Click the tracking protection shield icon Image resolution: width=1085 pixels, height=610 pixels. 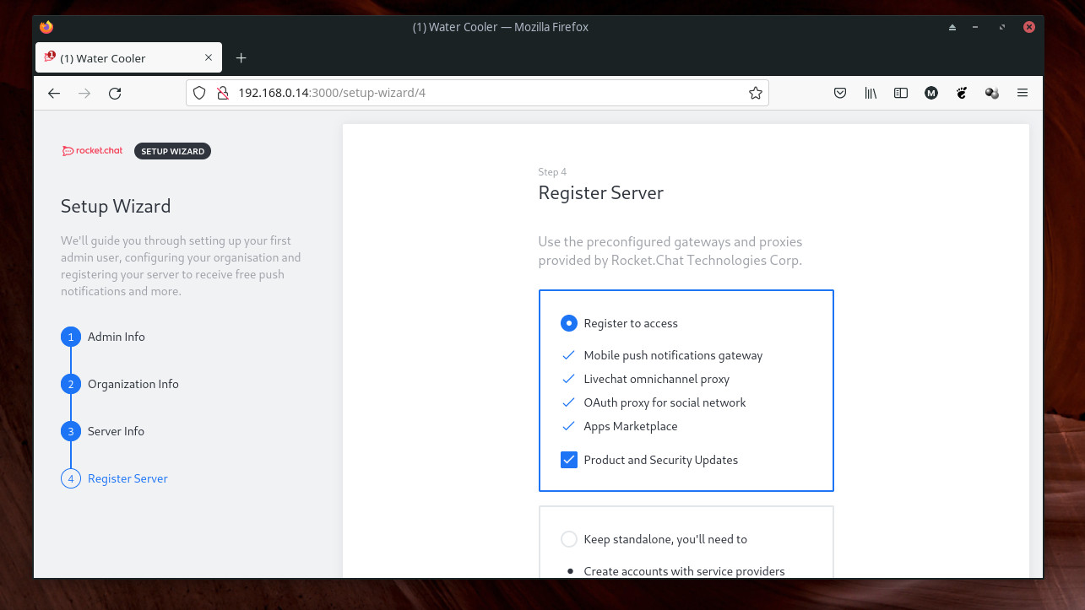200,93
